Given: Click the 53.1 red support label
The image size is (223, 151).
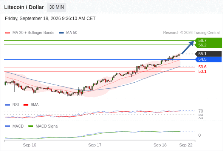Looking at the screenshot, I should [202, 71].
